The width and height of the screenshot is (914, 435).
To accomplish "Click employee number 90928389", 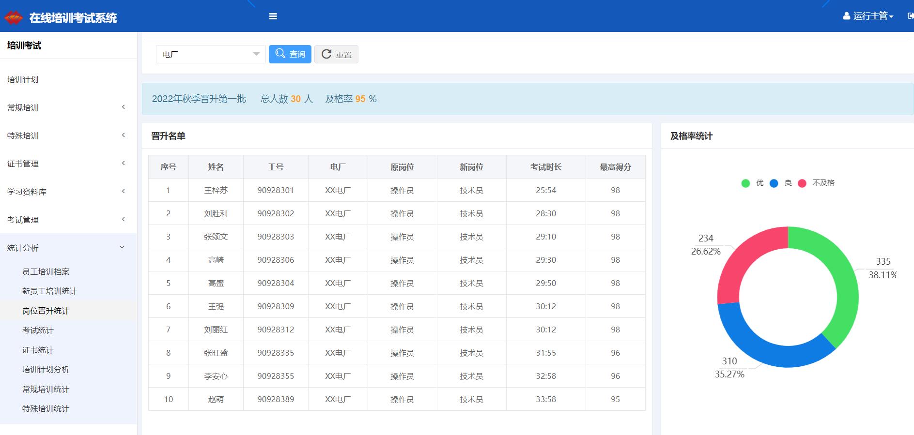I will tap(276, 399).
